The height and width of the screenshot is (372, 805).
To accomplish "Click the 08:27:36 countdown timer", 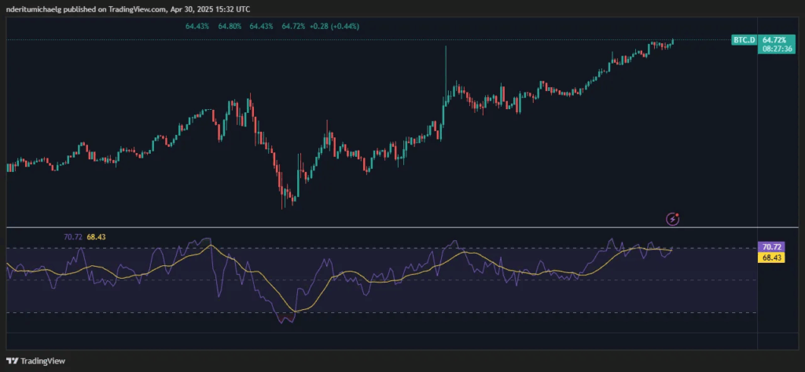I will point(777,49).
